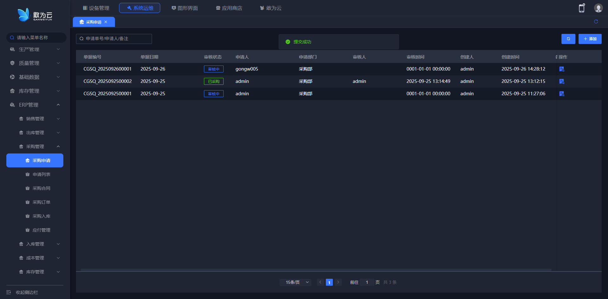Click the blue refresh button beside 添加
The width and height of the screenshot is (608, 299).
tap(568, 39)
